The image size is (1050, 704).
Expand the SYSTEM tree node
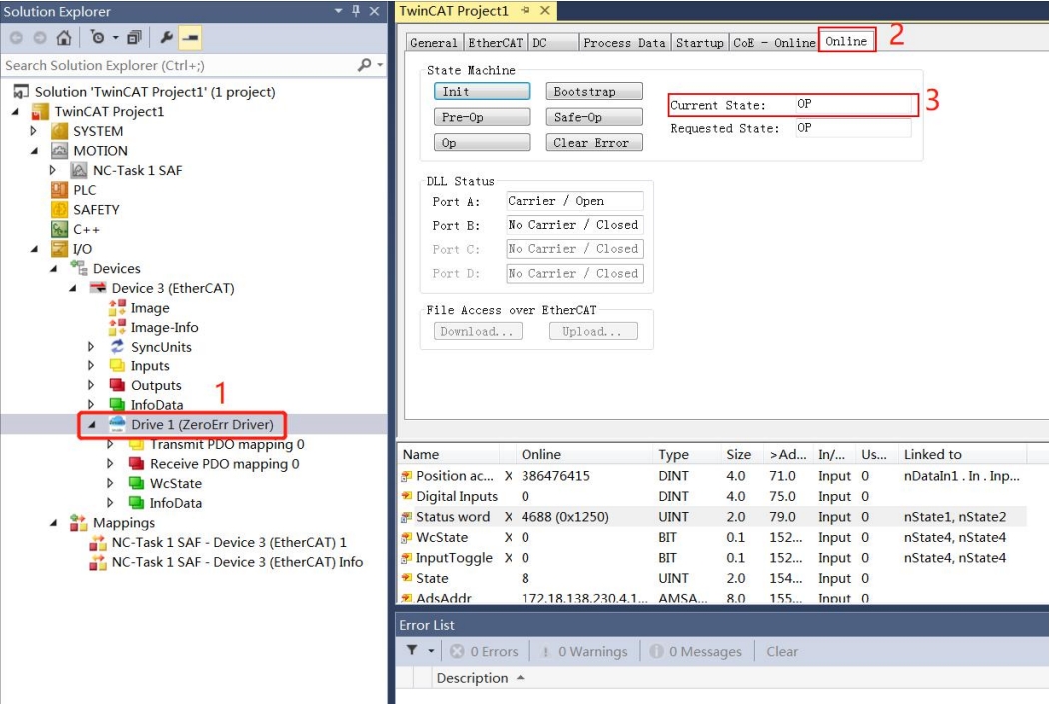click(x=33, y=131)
